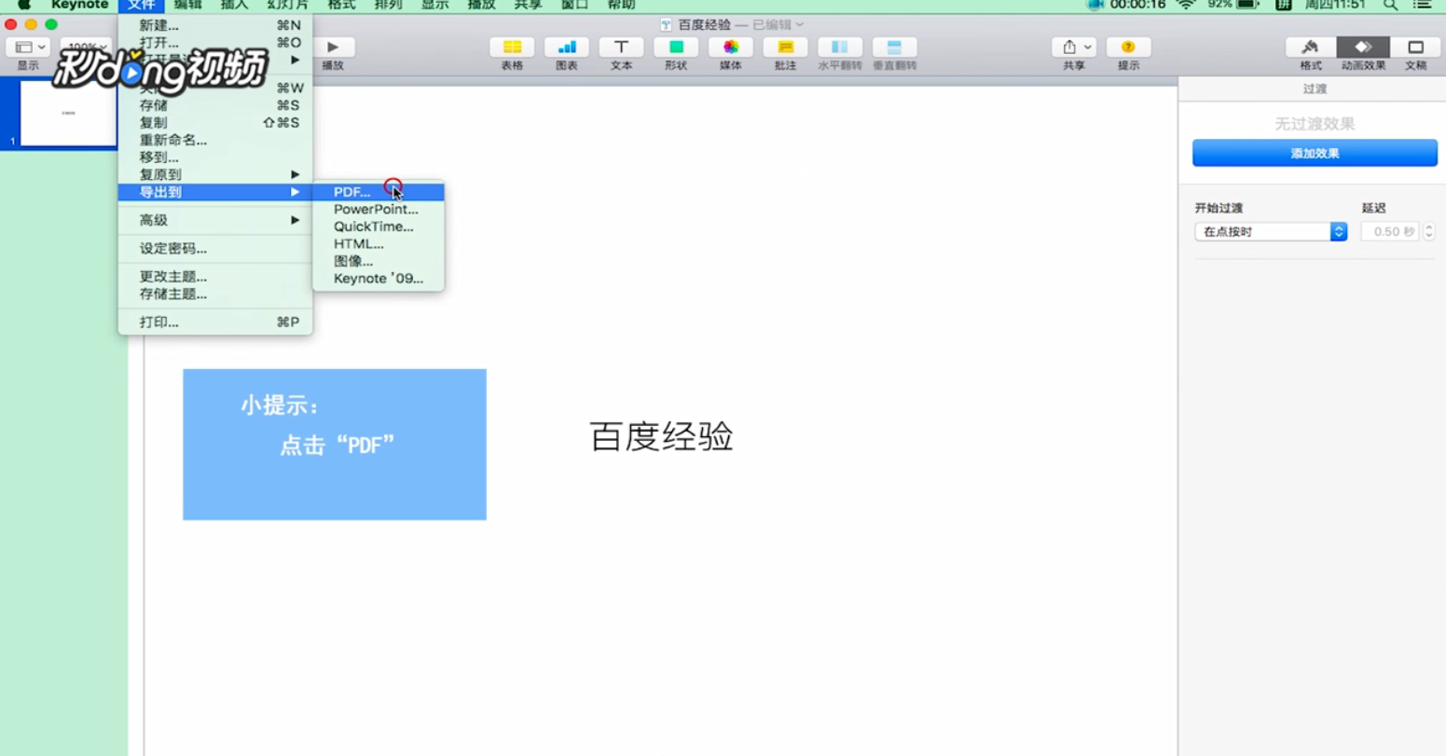Open the 文稿 document inspector
1446x756 pixels.
(1415, 47)
